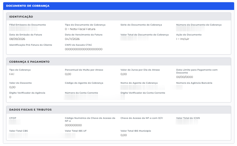237x146 pixels.
Task: Click the FAT value under Tipo de Cobrança
Action: [12, 74]
